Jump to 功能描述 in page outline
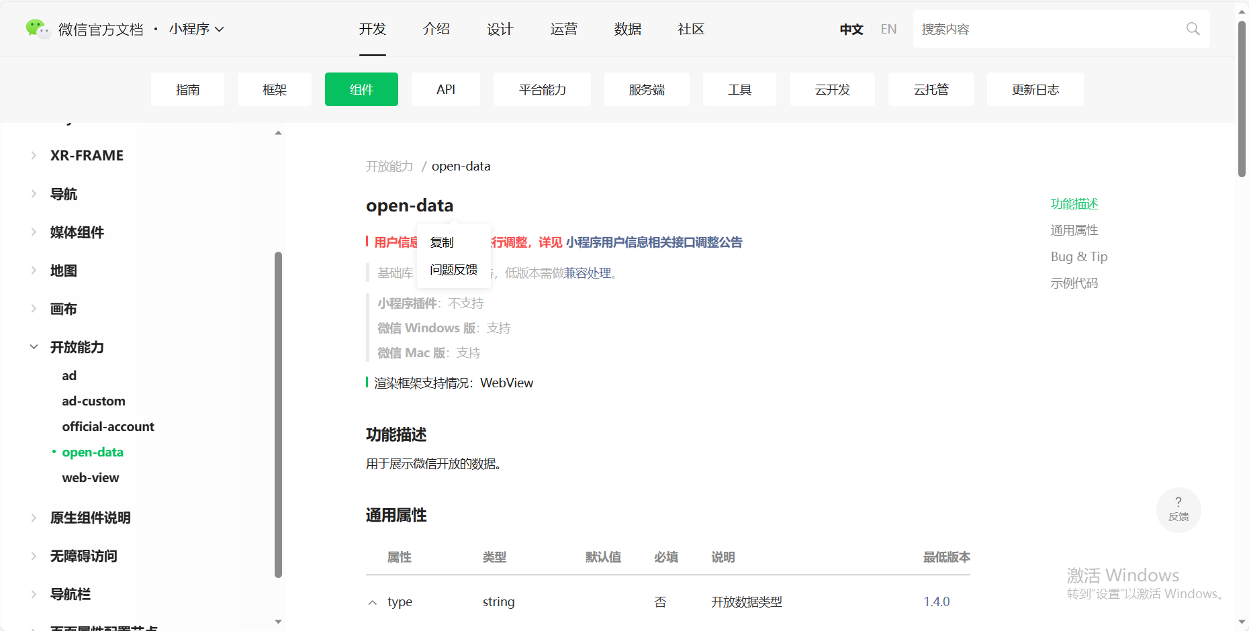 (x=1074, y=204)
